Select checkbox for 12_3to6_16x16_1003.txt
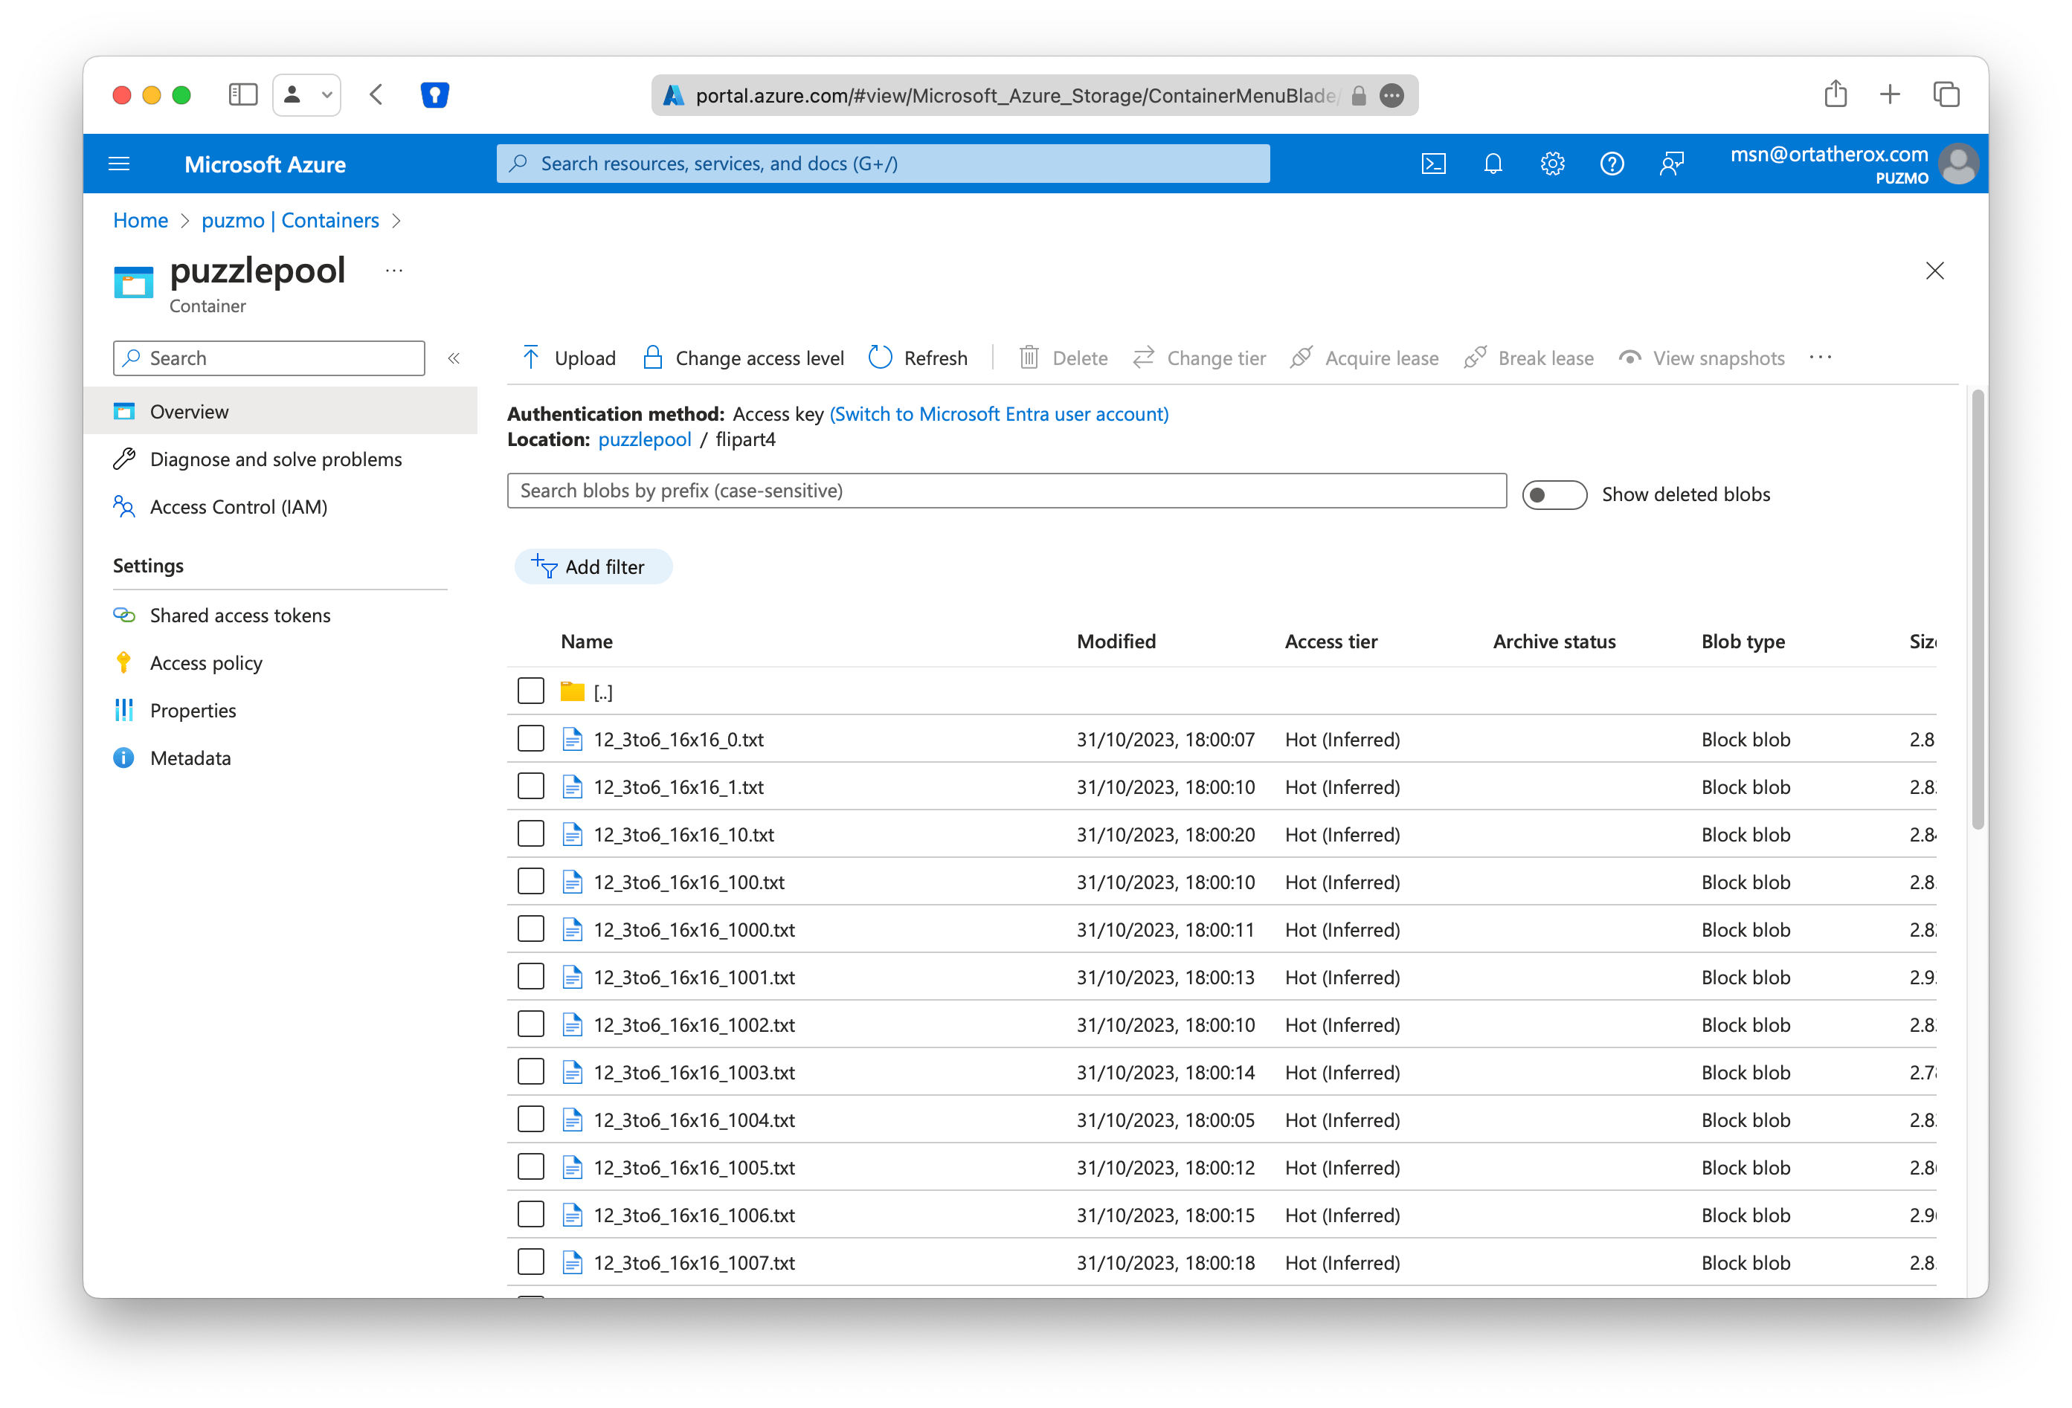This screenshot has height=1408, width=2072. [x=530, y=1071]
